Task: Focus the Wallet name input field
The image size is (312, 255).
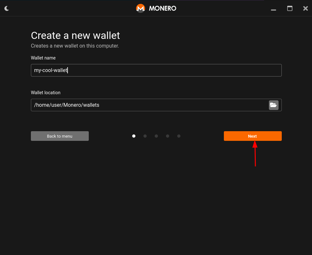Action: (156, 70)
